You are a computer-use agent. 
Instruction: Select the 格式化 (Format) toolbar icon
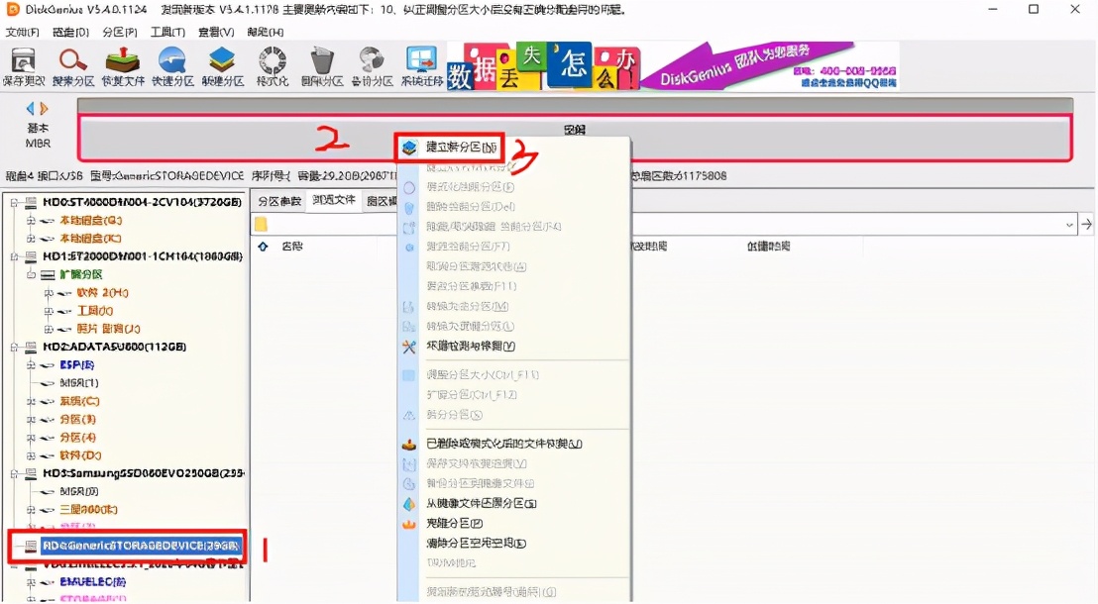(273, 61)
